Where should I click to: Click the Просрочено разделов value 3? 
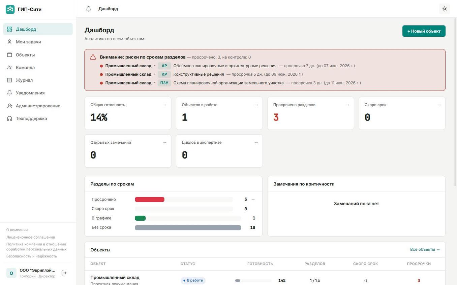[276, 117]
